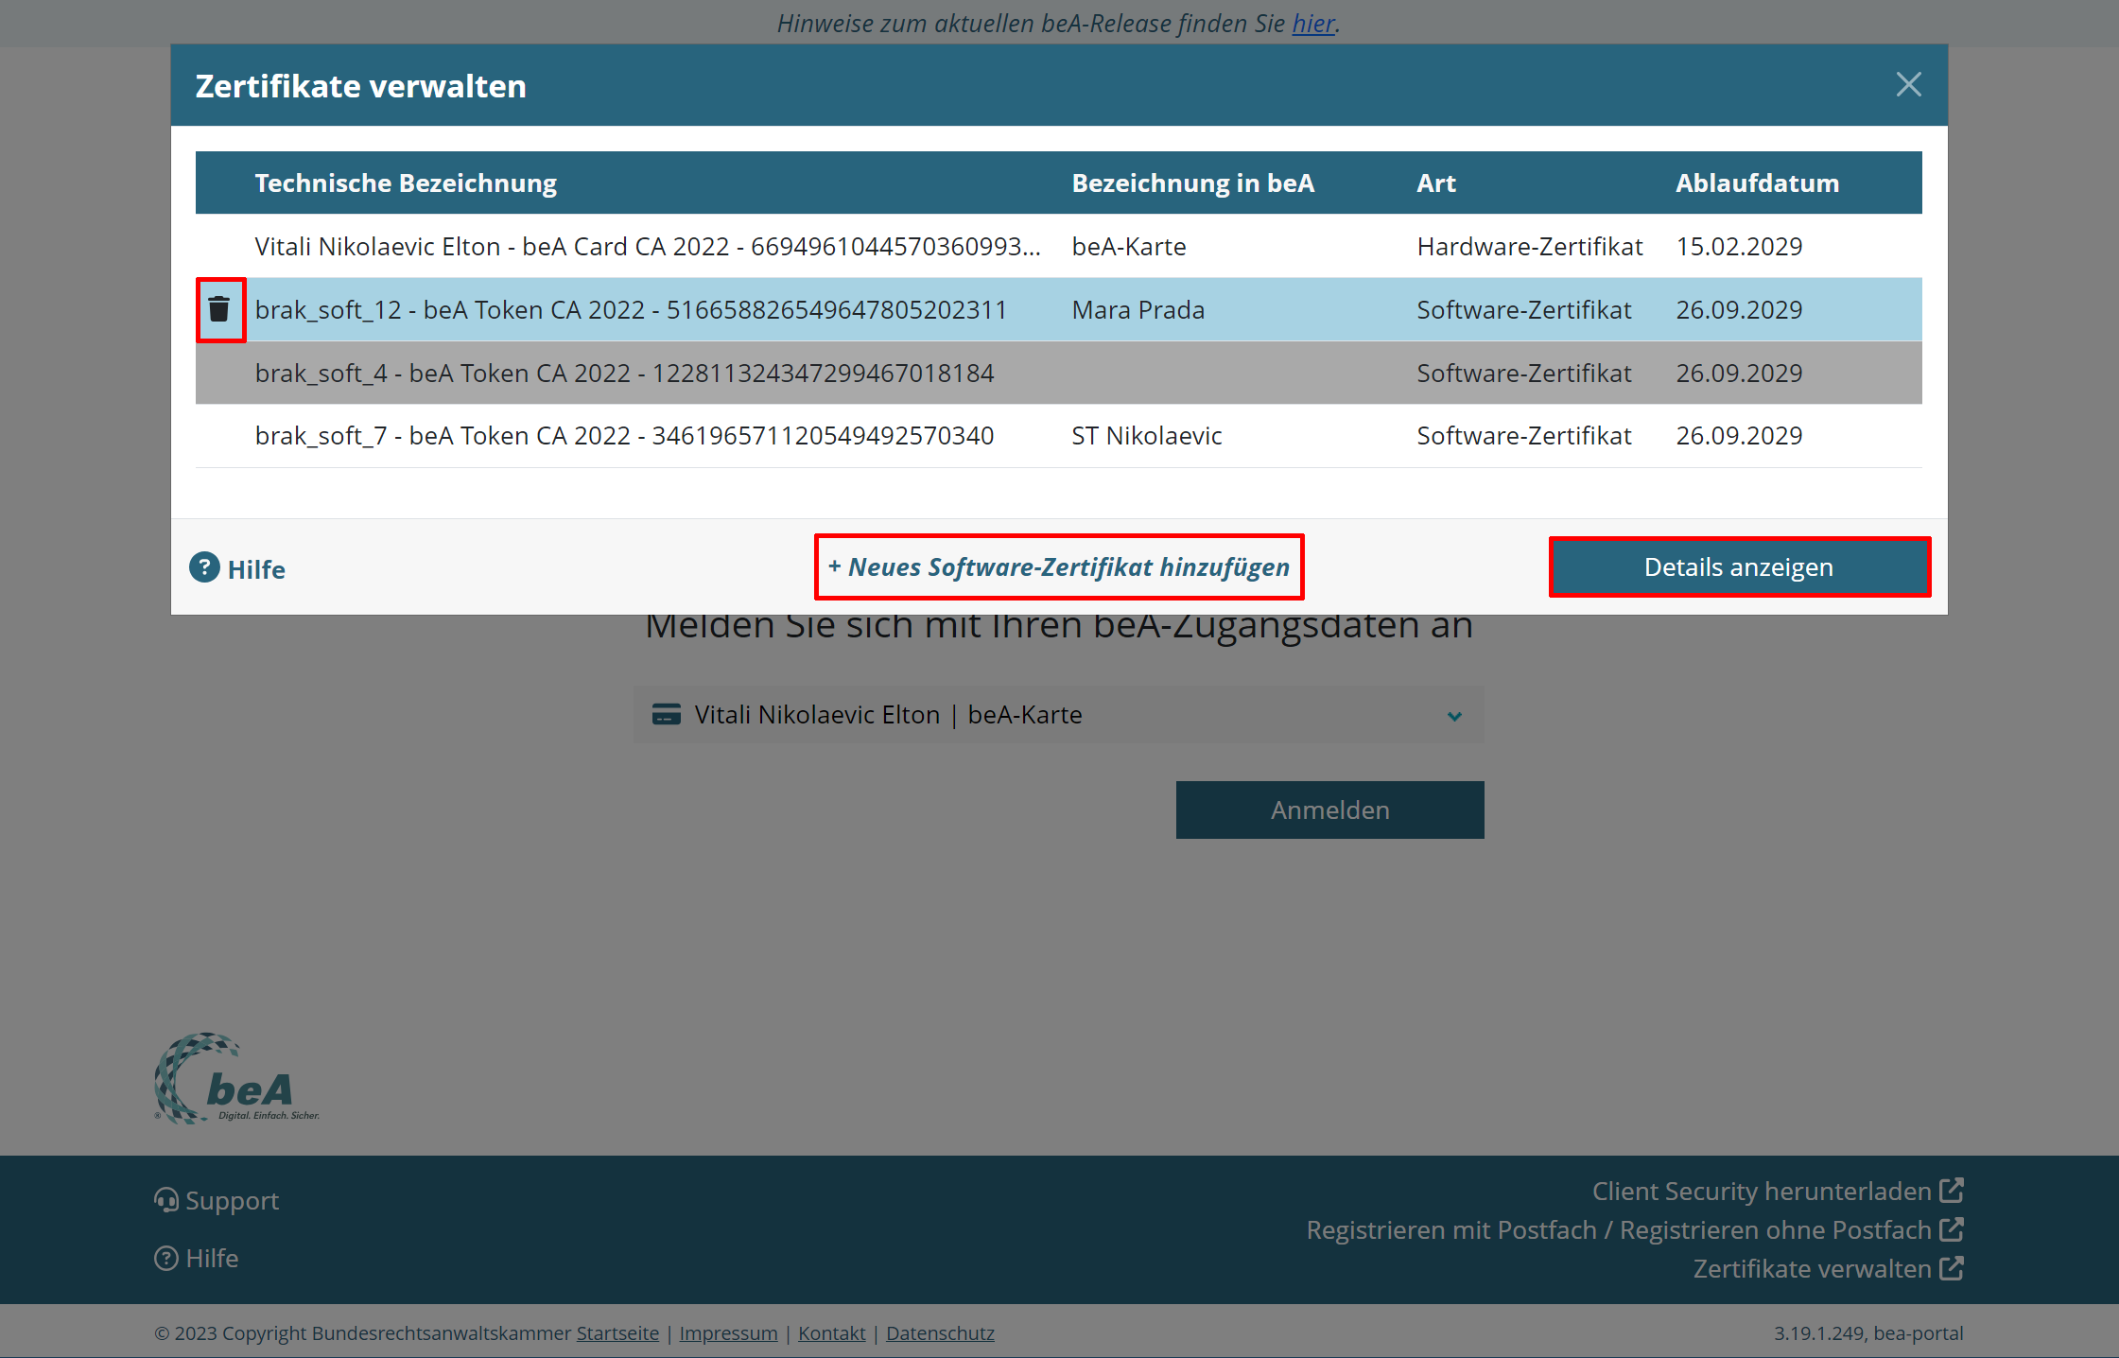Sort by Ablaufdatum column header
The height and width of the screenshot is (1358, 2119).
pos(1757,183)
